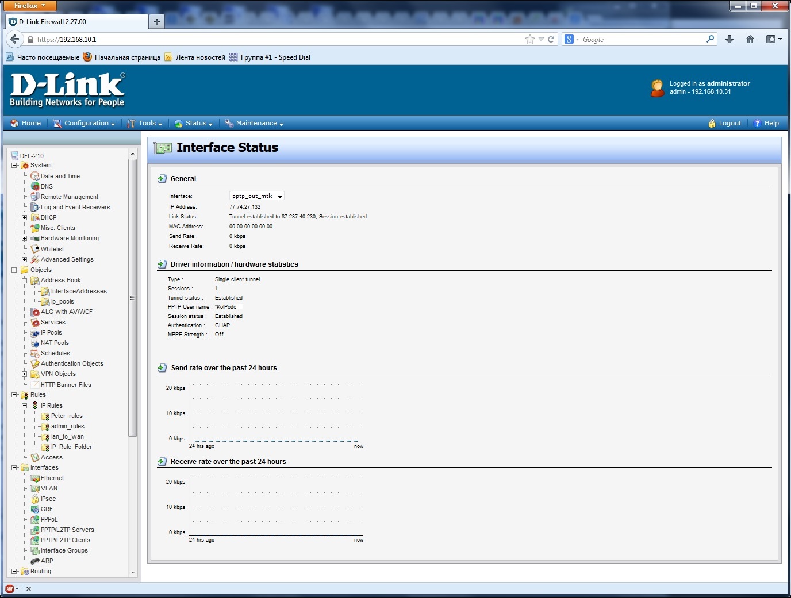Open the Группа #1 - Speed Dial bookmark
Image resolution: width=791 pixels, height=598 pixels.
[270, 57]
